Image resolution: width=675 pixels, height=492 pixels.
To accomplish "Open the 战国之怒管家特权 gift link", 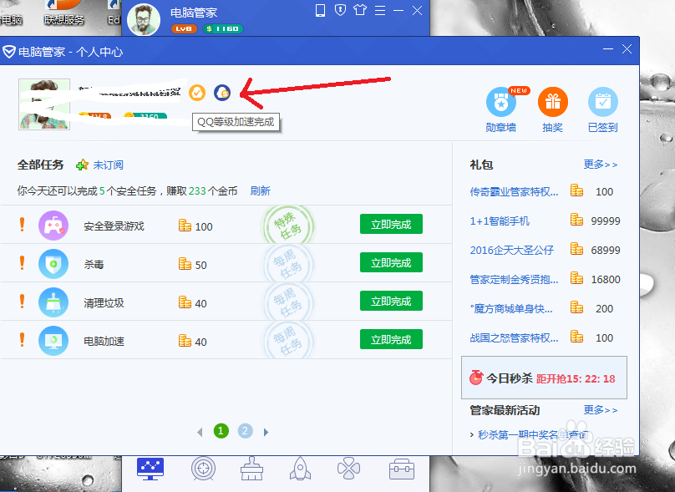I will pos(514,338).
